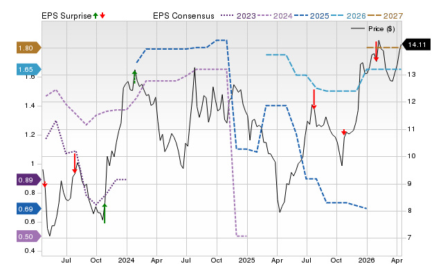Click the small red arrow at the chart's left edge
The width and height of the screenshot is (443, 264).
coord(44,185)
